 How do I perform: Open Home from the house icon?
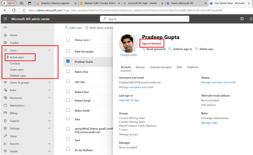tap(5, 35)
